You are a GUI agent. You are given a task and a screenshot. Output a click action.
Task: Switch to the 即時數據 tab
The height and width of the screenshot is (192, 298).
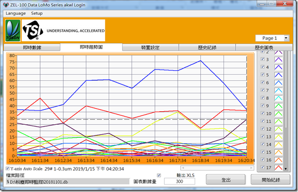[32, 47]
